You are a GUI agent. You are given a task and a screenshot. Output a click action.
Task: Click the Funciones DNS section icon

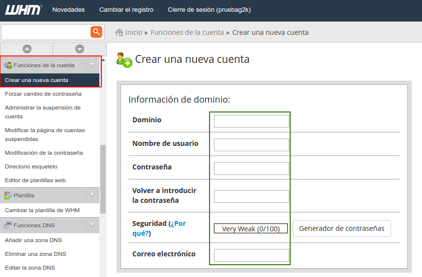[x=8, y=225]
